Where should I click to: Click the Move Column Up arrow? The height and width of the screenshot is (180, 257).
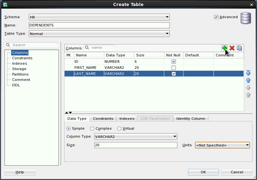pyautogui.click(x=248, y=80)
